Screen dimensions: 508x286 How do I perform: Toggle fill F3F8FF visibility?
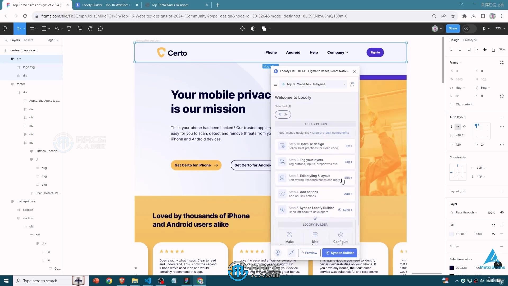493,234
